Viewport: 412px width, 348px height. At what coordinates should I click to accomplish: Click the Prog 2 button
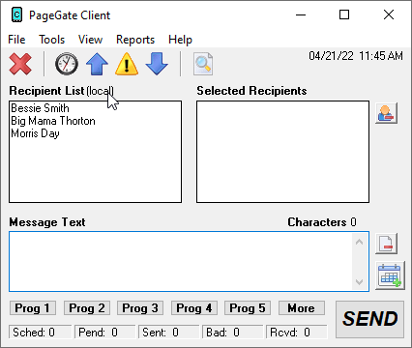point(87,308)
